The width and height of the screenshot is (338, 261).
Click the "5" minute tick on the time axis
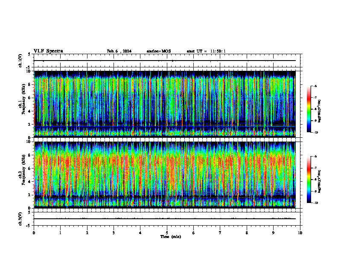coord(167,233)
